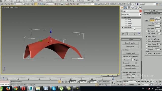The height and width of the screenshot is (91, 162).
Task: Click the Pin Stack icon
Action: pyautogui.click(x=123, y=34)
